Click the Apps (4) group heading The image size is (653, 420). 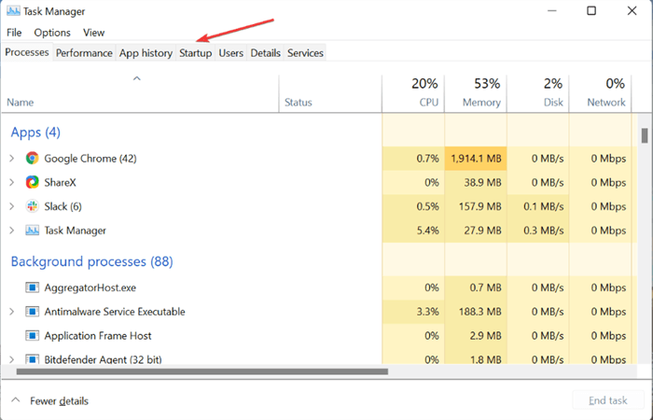[x=35, y=133]
